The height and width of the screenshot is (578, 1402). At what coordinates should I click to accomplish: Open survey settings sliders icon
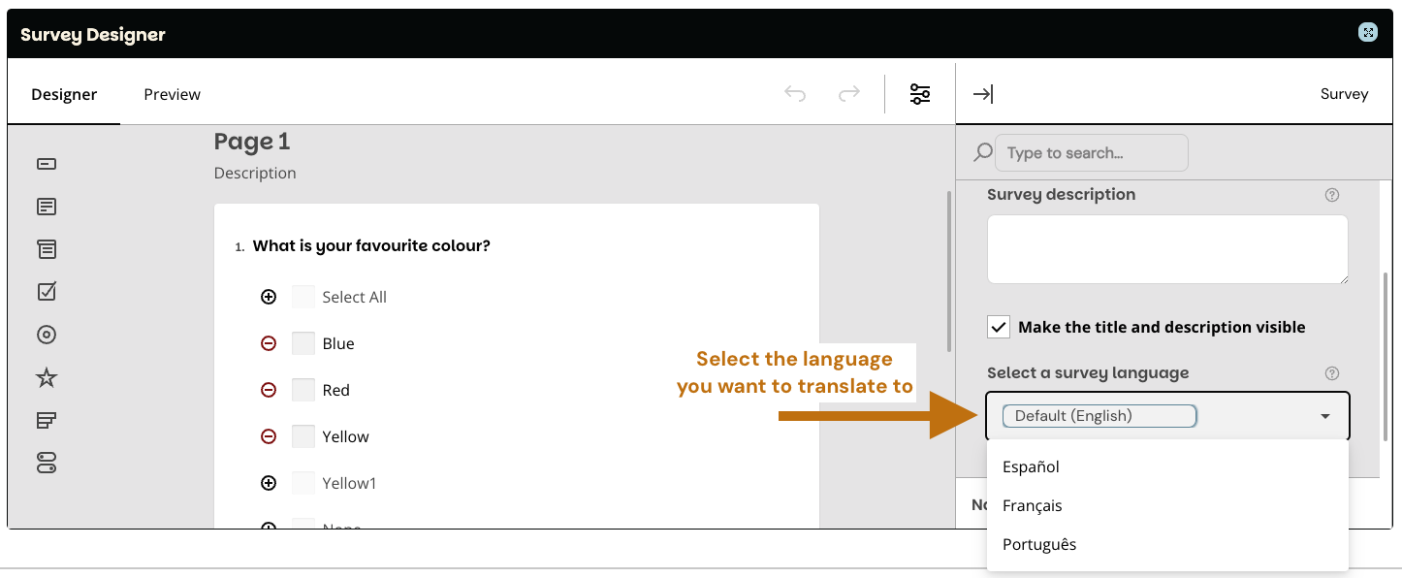tap(919, 94)
